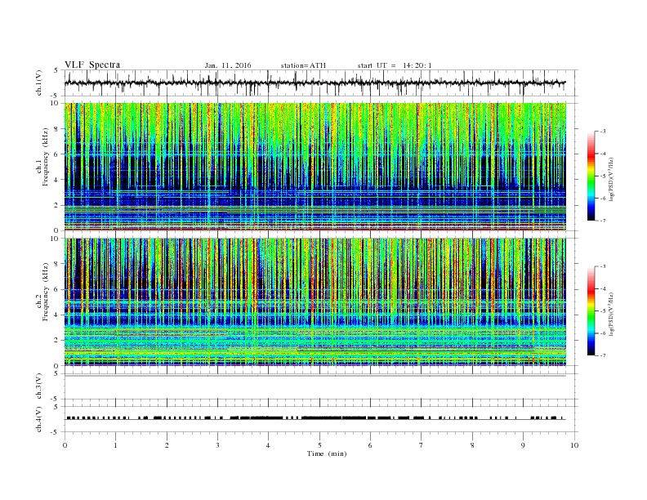Click tick label "2" on the Time axis

(167, 445)
